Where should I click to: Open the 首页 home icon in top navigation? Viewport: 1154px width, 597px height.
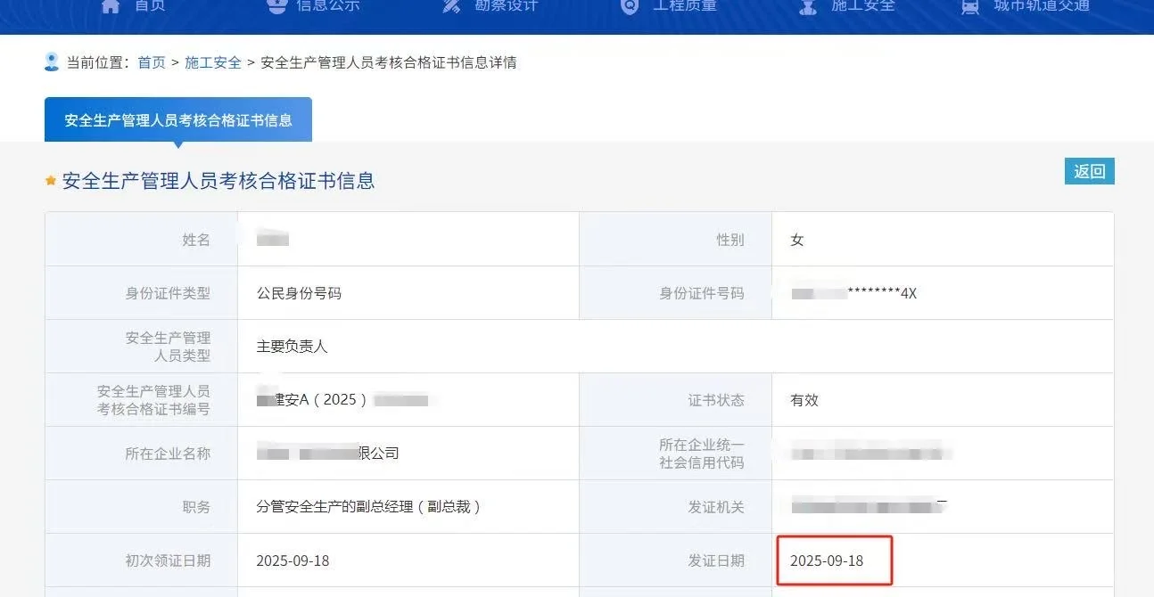pyautogui.click(x=111, y=6)
